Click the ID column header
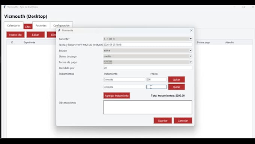255x144 pixels. [12, 42]
